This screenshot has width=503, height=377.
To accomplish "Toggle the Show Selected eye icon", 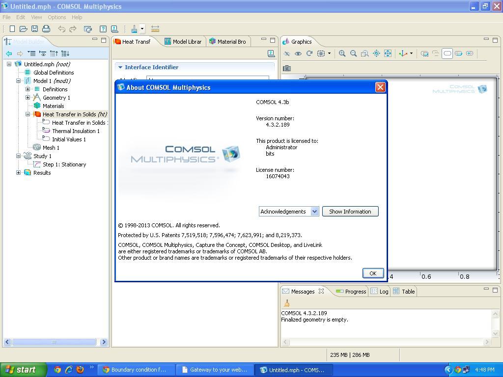I will coord(298,54).
